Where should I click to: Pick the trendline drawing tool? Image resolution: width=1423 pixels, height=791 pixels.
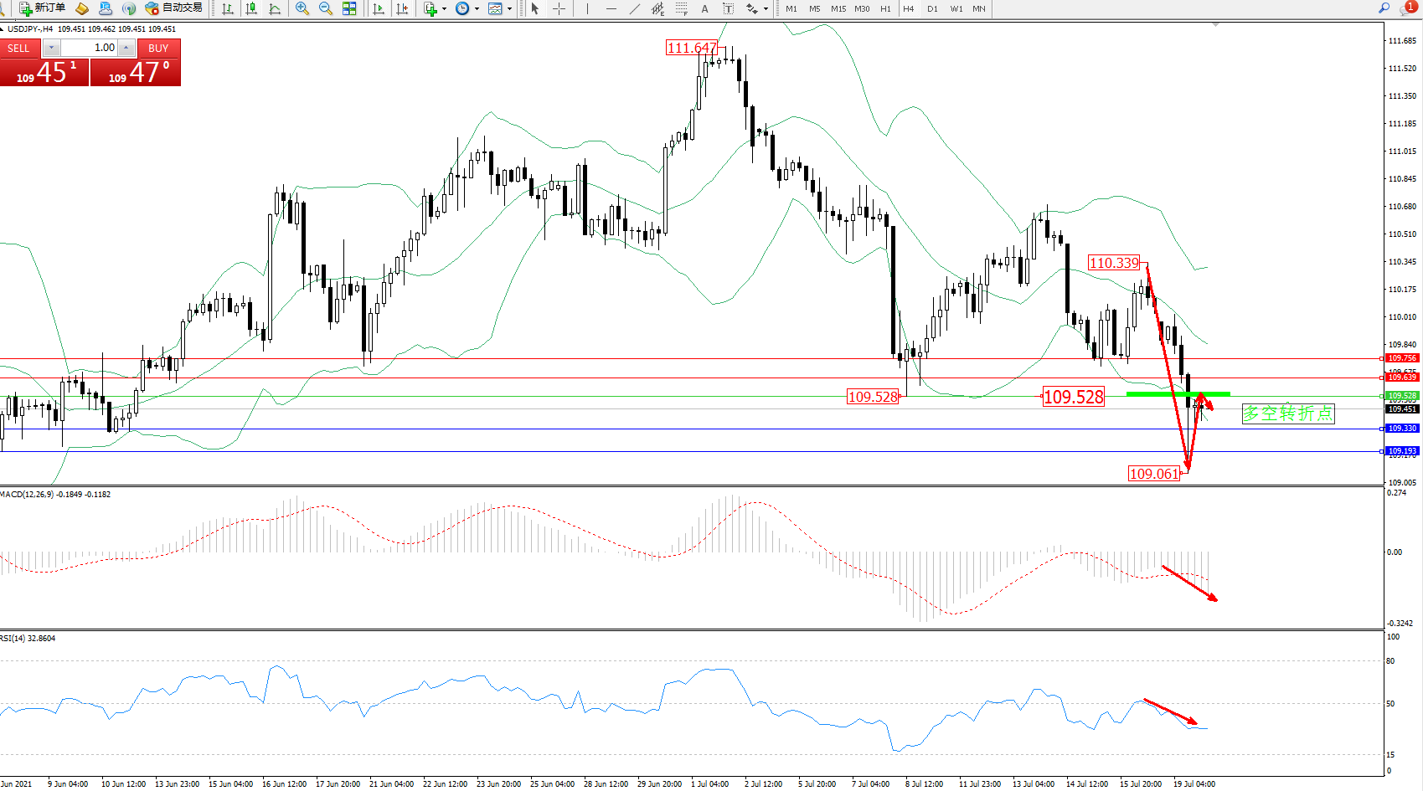635,8
